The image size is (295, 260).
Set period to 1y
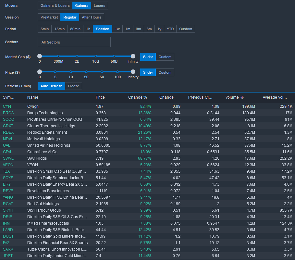point(159,29)
